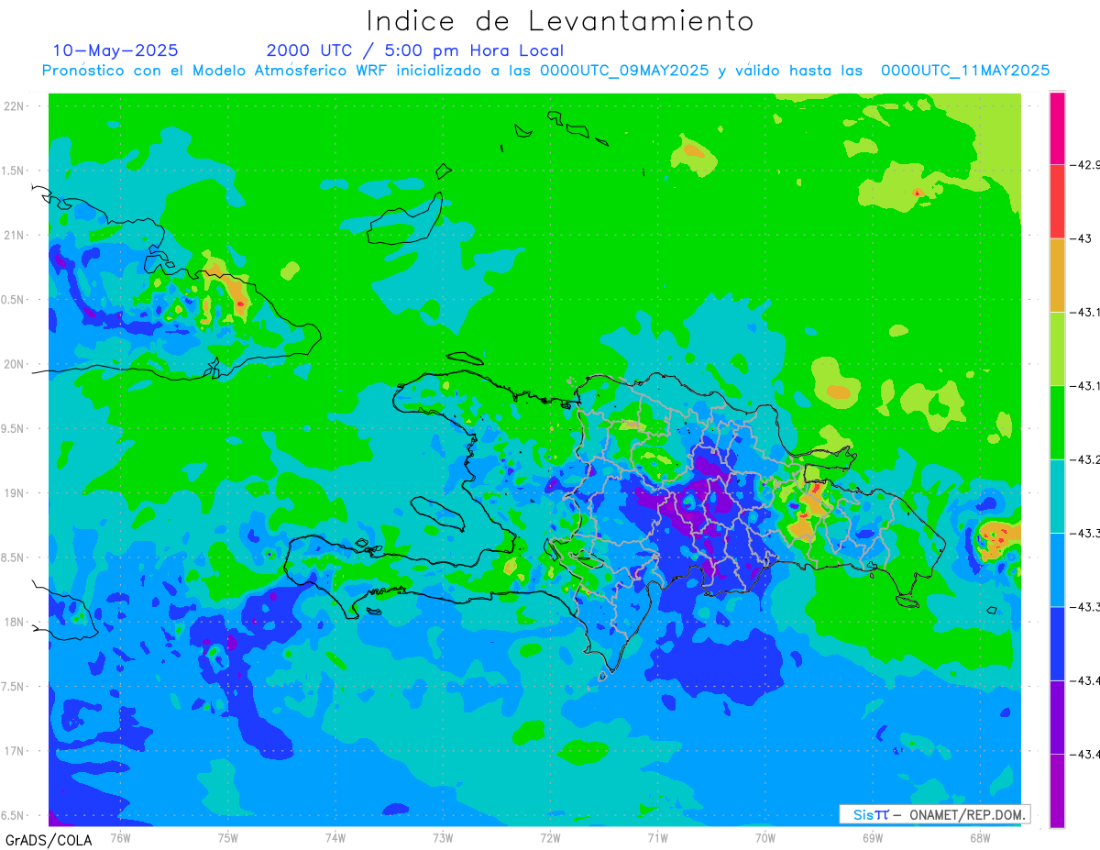Pick the orange legend color swatch
The height and width of the screenshot is (850, 1100).
pos(1057,275)
